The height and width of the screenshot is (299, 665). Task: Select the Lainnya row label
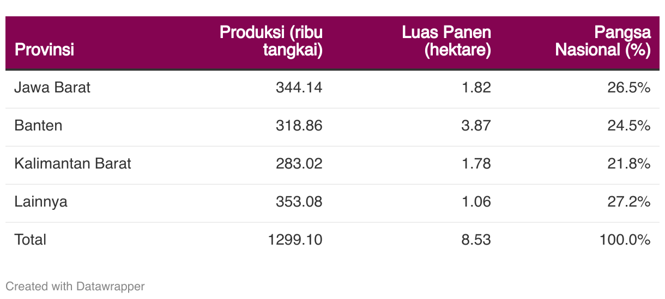point(41,202)
